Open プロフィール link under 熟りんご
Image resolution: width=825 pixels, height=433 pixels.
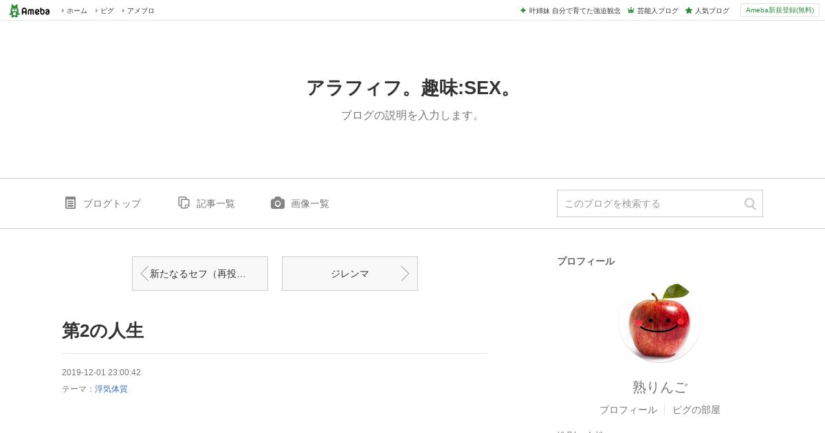tap(628, 410)
